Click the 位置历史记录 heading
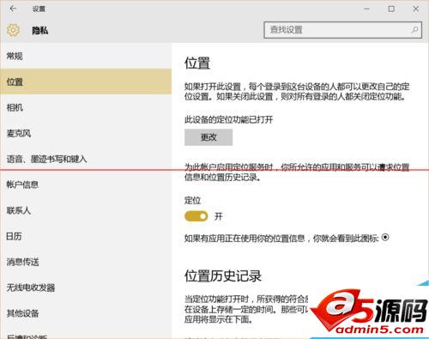Image resolution: width=429 pixels, height=339 pixels. 223,275
